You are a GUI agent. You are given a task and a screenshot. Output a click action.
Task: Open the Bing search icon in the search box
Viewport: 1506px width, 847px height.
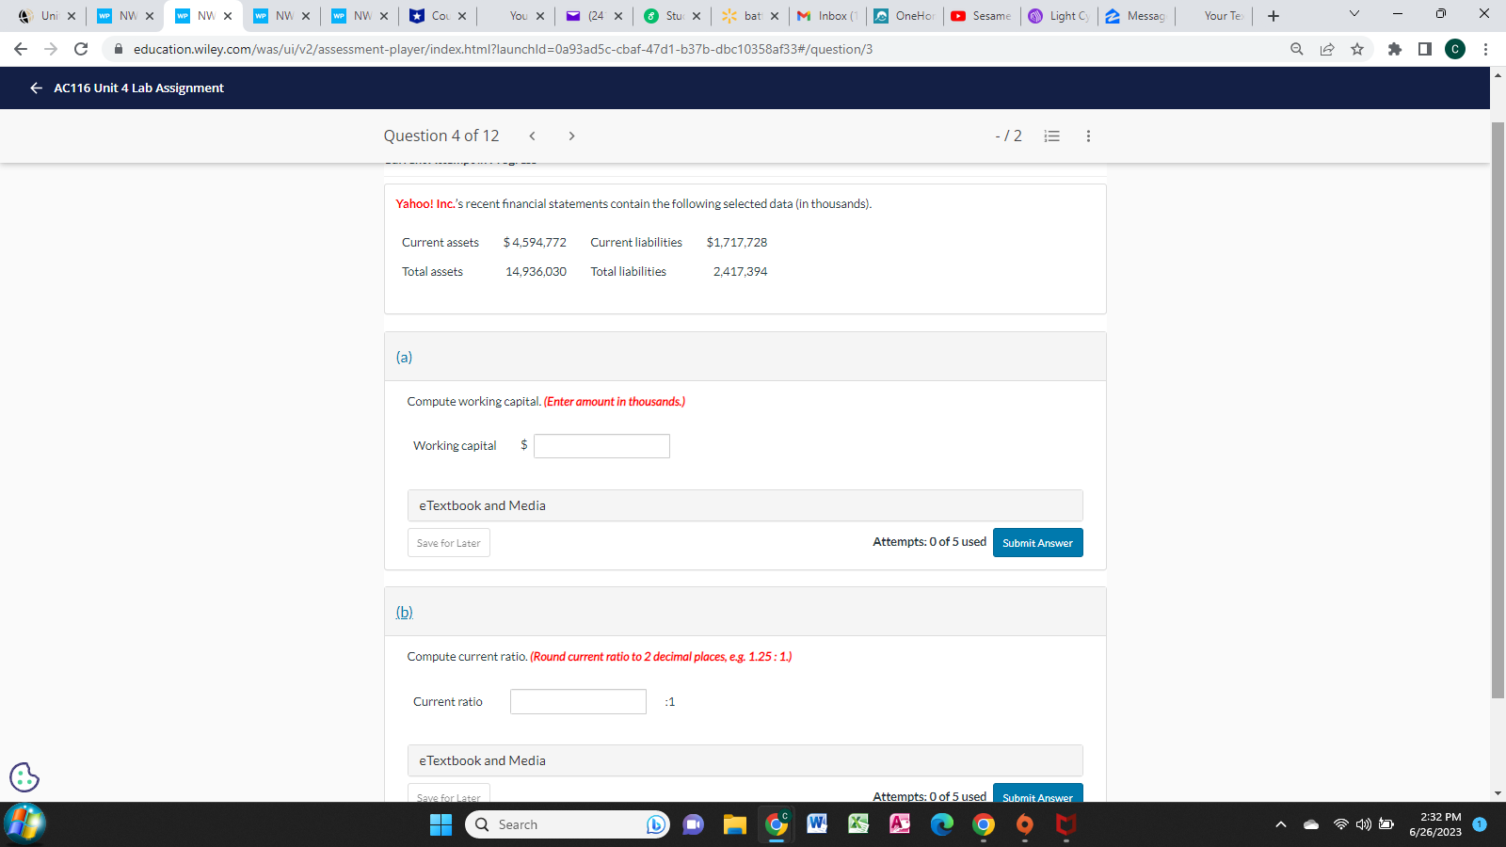tap(654, 824)
